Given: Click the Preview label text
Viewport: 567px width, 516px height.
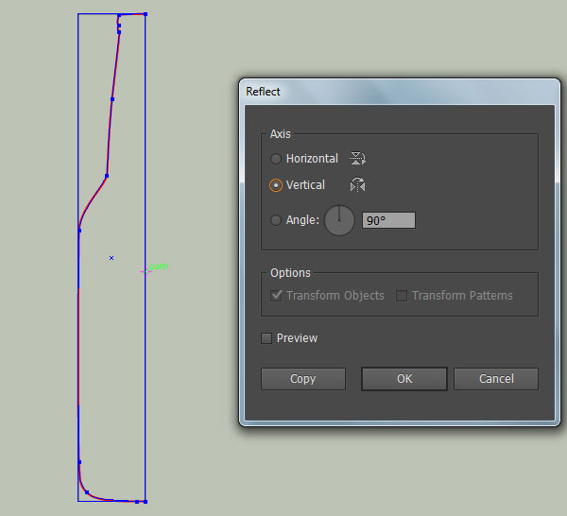Looking at the screenshot, I should coord(297,338).
